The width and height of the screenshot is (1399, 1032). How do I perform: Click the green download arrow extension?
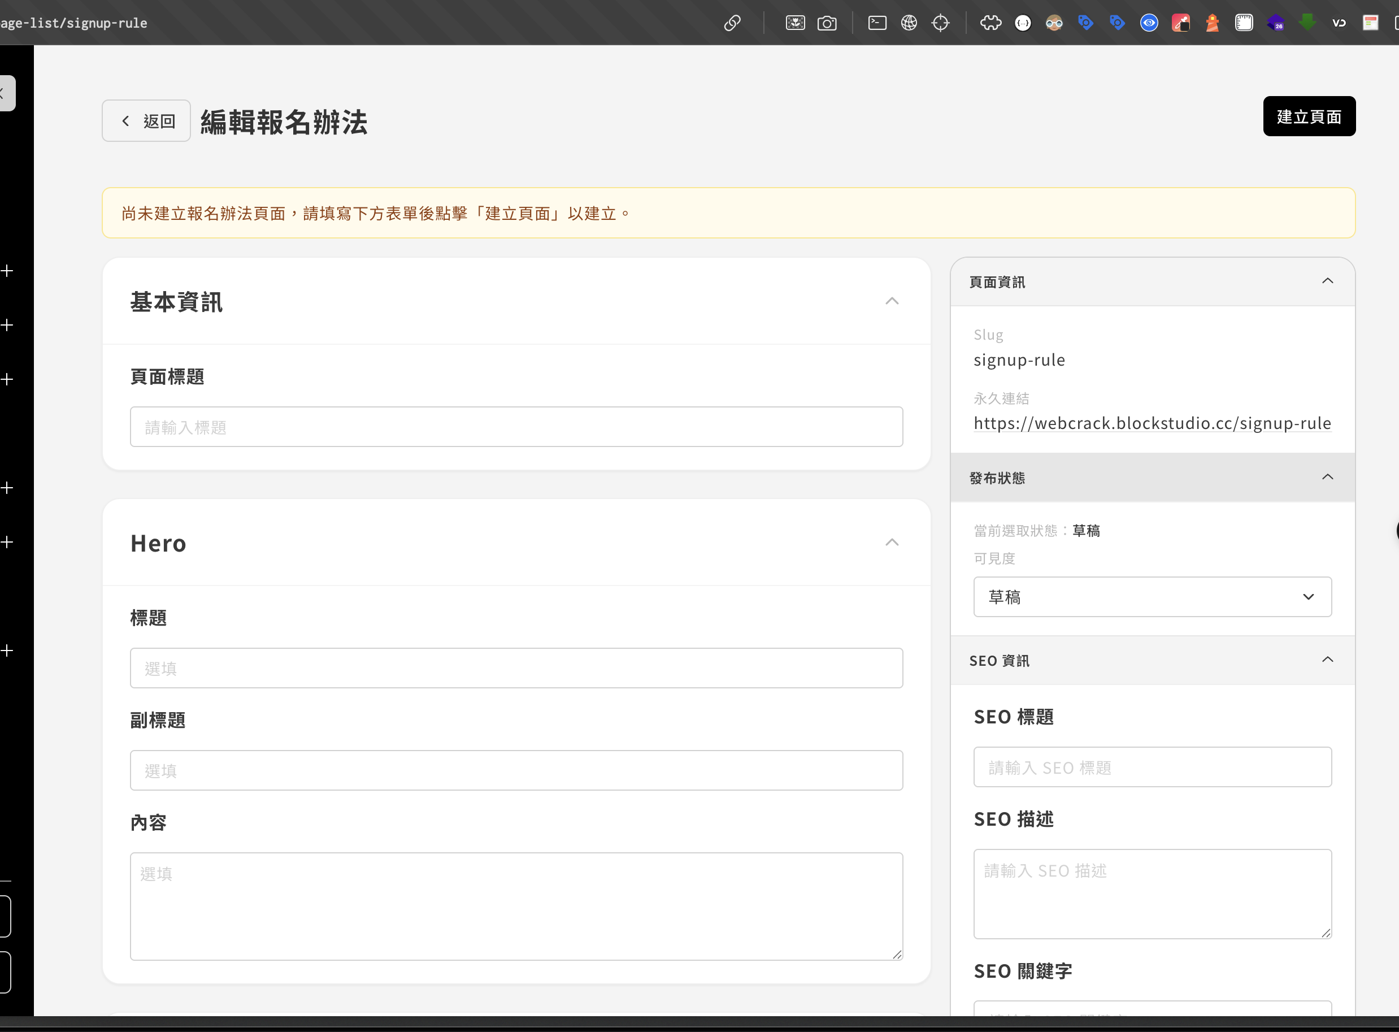click(x=1306, y=23)
